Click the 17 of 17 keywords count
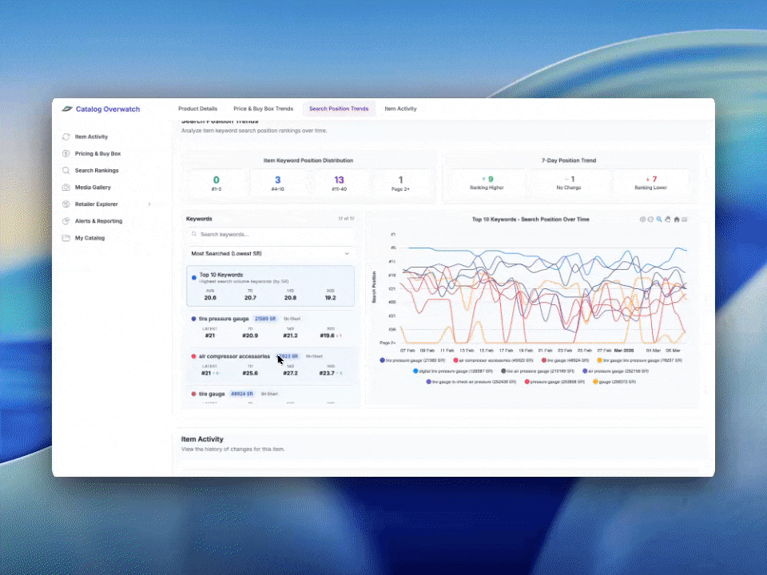 pyautogui.click(x=346, y=219)
